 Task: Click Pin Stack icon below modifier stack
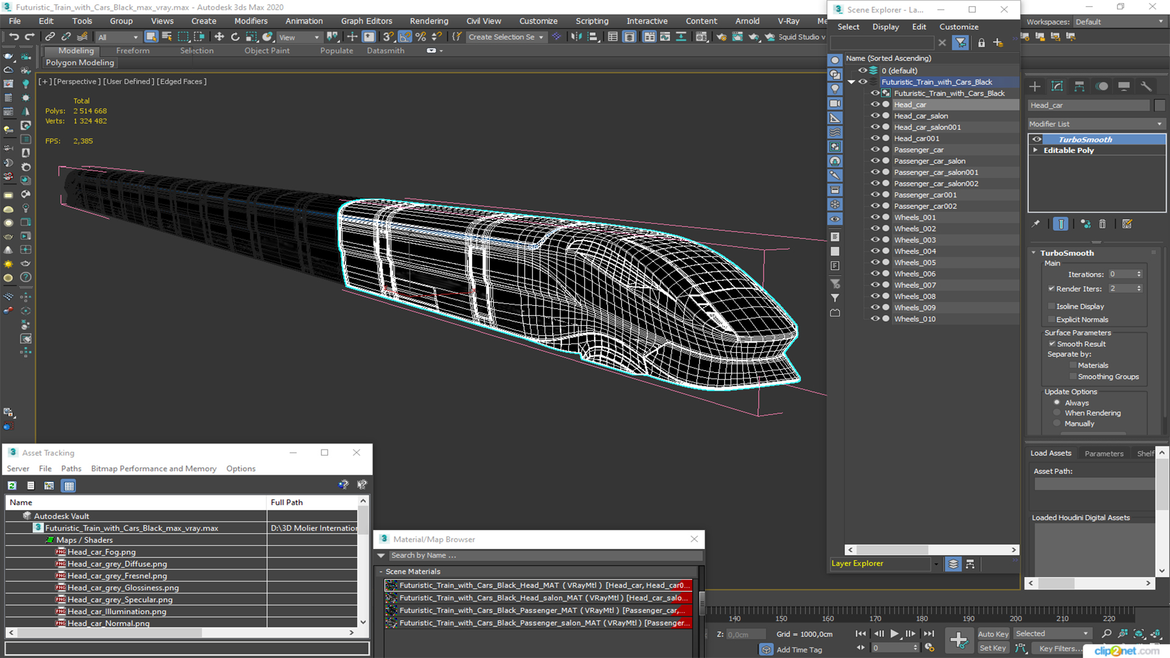click(1036, 224)
